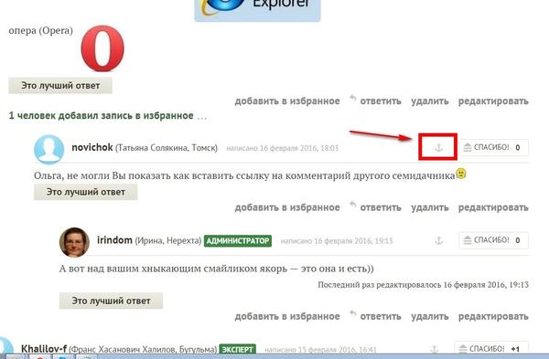Click 'написано 16 февраля 2016, 18:03' timestamp
Screen dimensions: 549x359
pyautogui.click(x=282, y=148)
